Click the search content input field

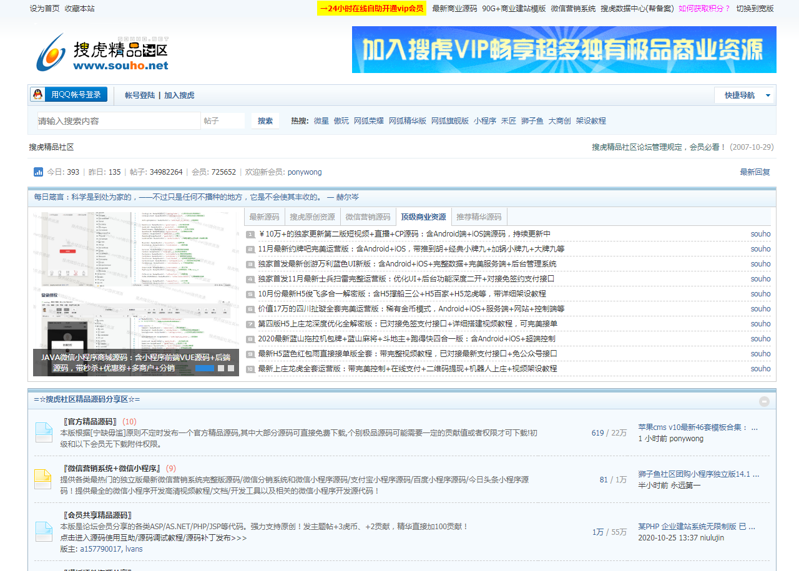[119, 121]
